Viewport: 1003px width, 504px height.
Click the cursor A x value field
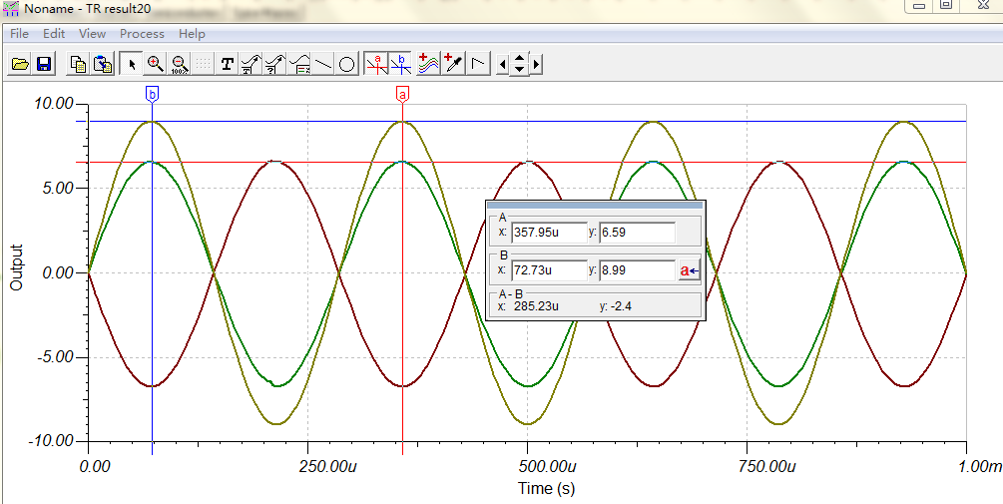click(x=548, y=233)
